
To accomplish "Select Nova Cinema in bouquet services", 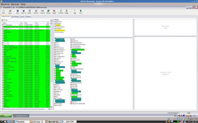I will coord(60,50).
